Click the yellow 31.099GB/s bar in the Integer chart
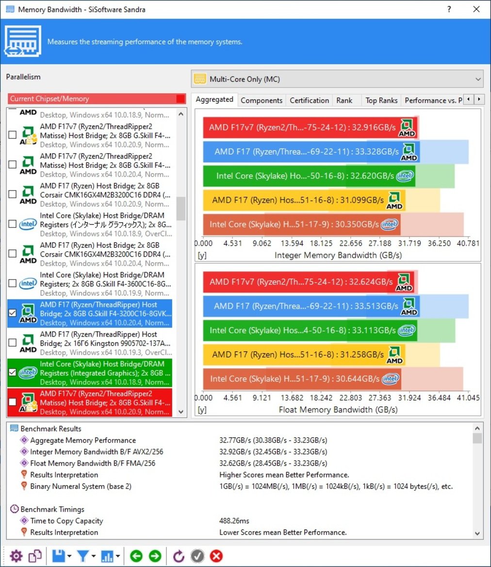The width and height of the screenshot is (491, 567). pyautogui.click(x=304, y=200)
